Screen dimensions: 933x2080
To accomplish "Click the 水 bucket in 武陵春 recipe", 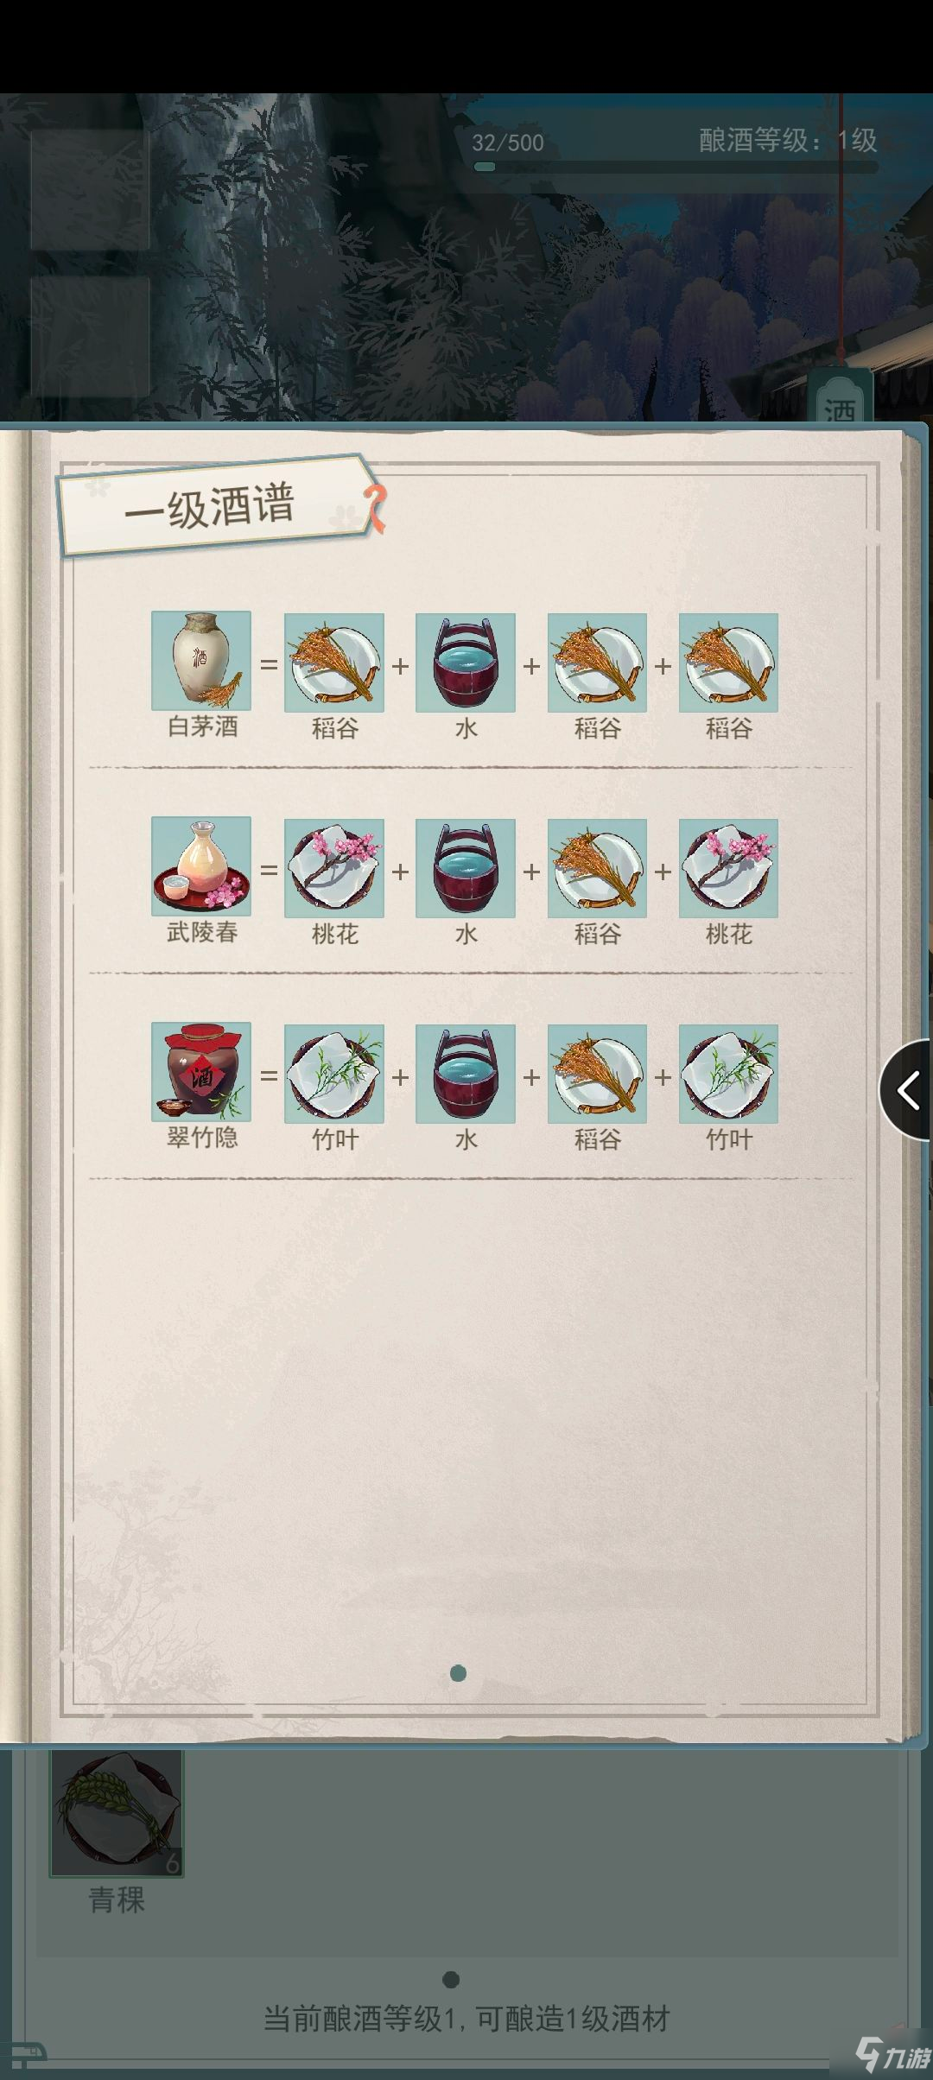I will 466,868.
